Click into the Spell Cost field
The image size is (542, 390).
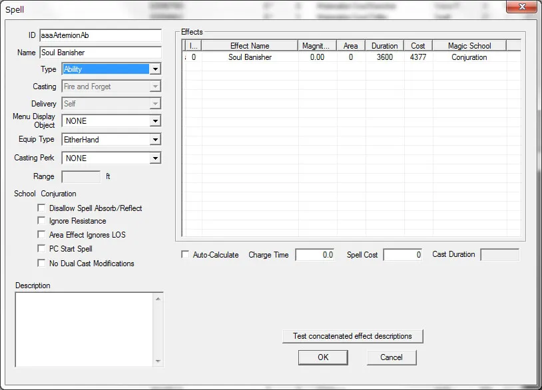pos(402,255)
